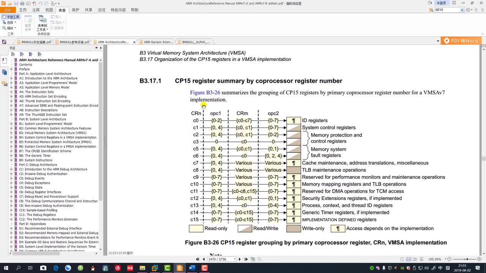This screenshot has width=486, height=273.
Task: Select continuous page view icon
Action: pyautogui.click(x=409, y=259)
